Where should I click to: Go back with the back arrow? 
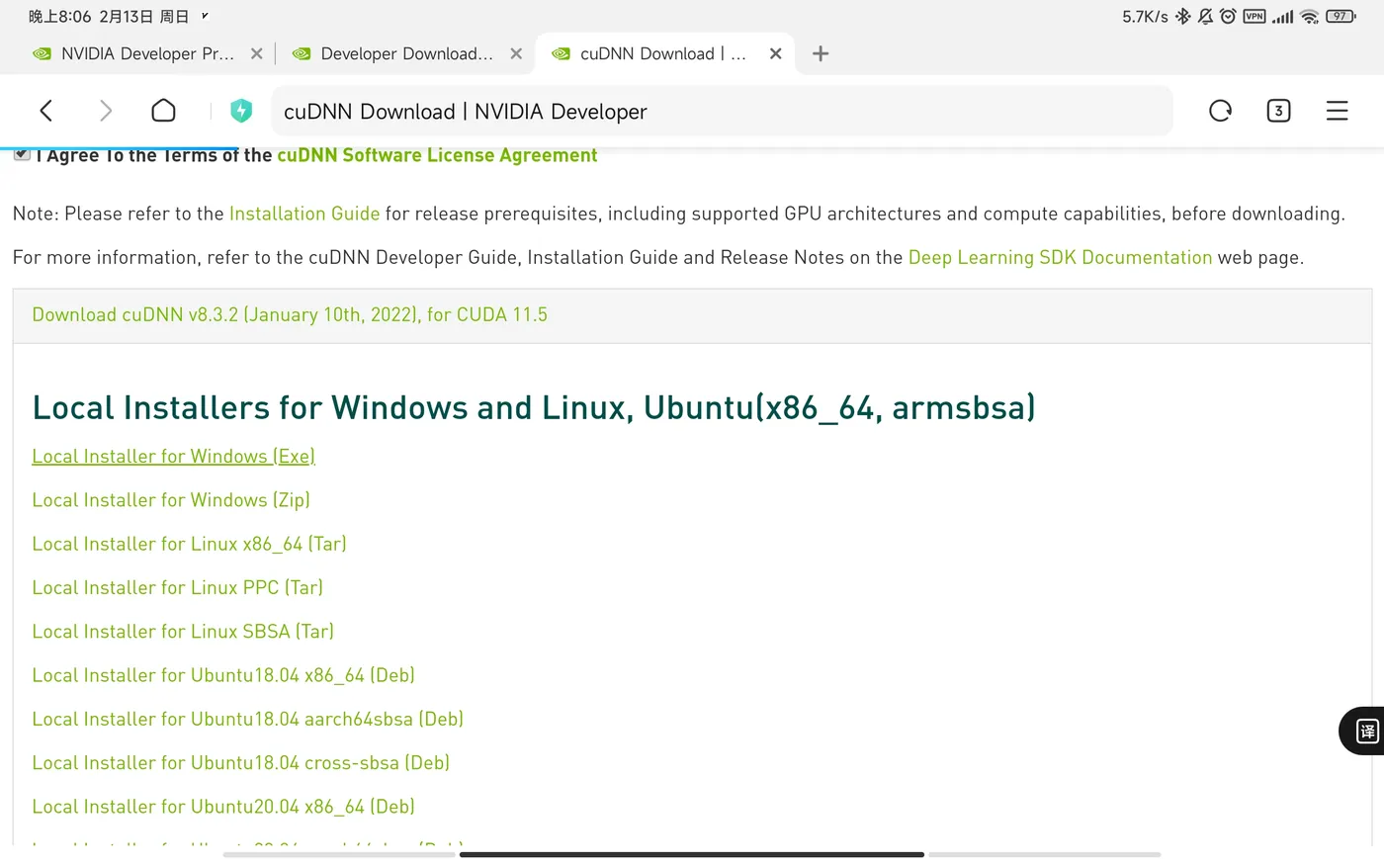click(x=45, y=111)
